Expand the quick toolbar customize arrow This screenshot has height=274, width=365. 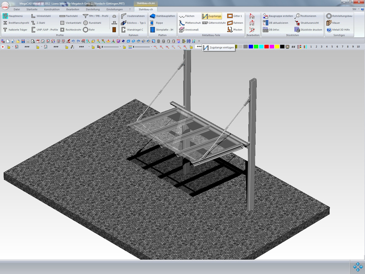pos(199,41)
